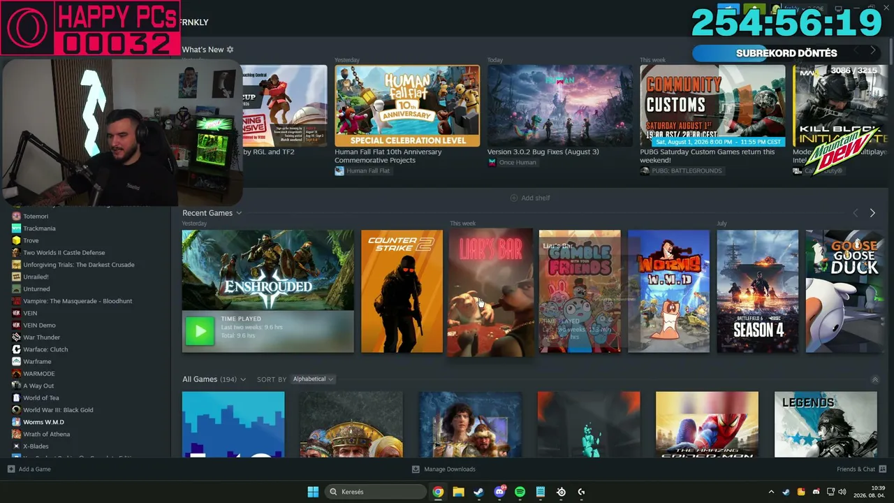The image size is (894, 503).
Task: Open Version 3.0.2 Bug Fixes news thumbnail
Action: [560, 105]
